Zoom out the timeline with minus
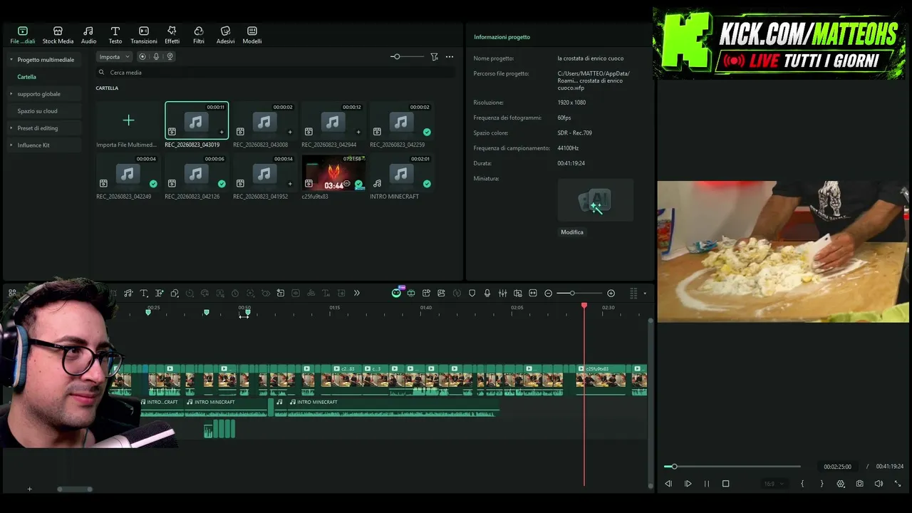 [548, 294]
